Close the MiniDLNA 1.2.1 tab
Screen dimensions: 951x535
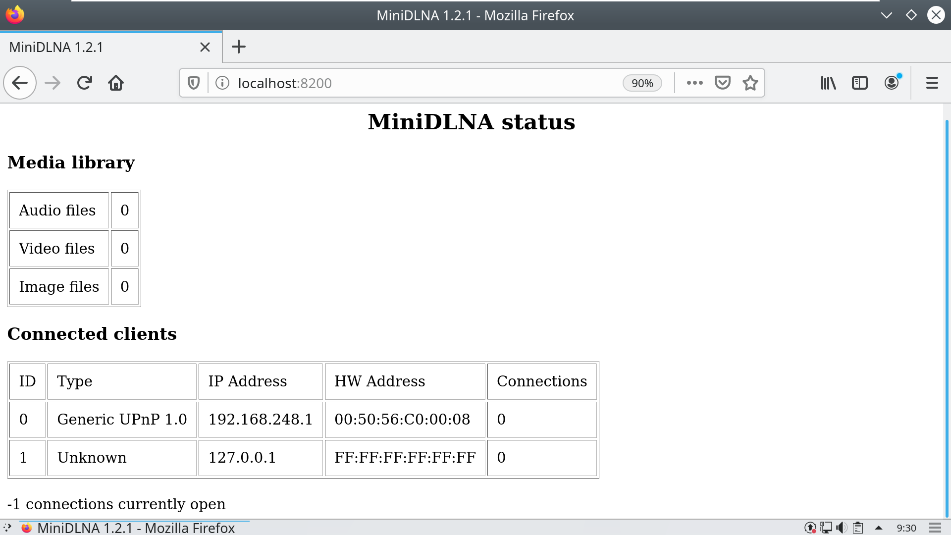click(x=205, y=47)
